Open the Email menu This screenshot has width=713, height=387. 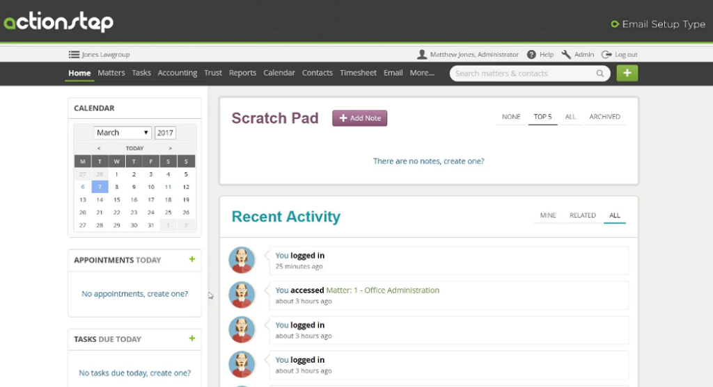point(393,72)
